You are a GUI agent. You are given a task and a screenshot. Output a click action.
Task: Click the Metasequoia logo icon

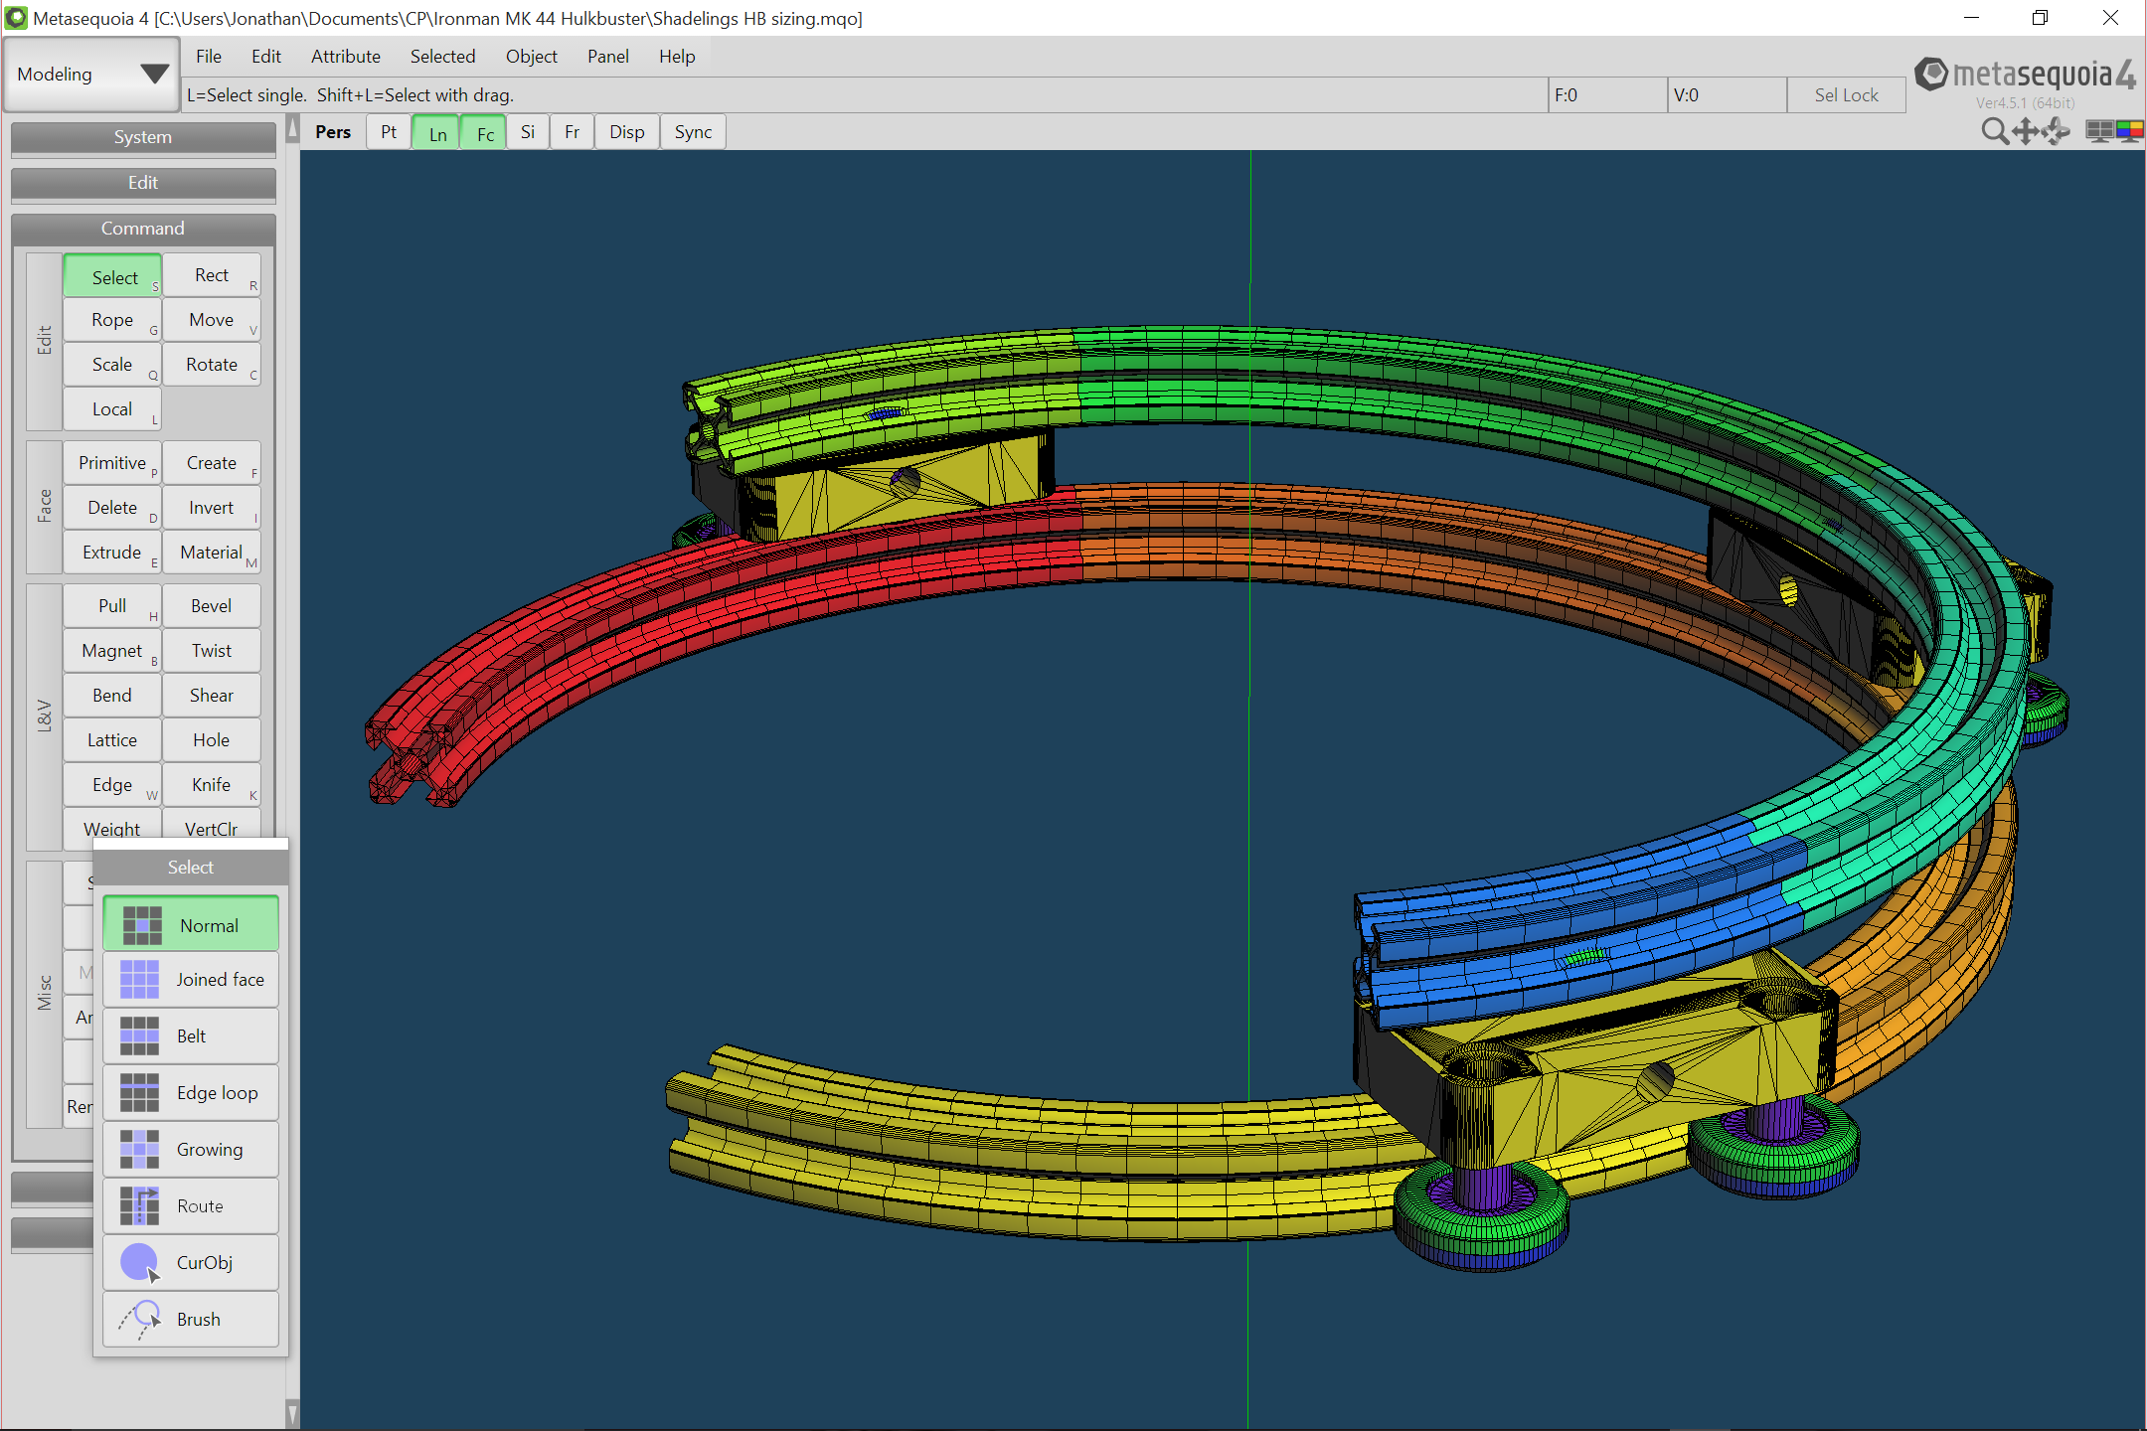[x=1930, y=74]
